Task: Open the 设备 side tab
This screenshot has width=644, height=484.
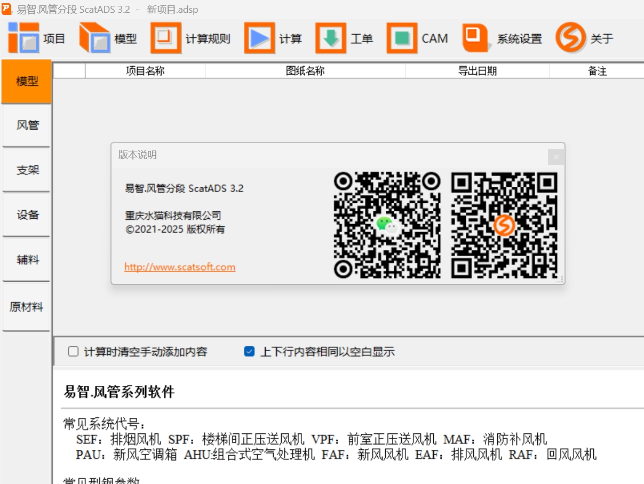Action: point(27,215)
